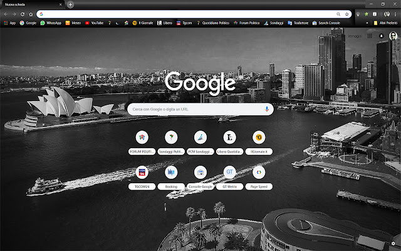Open the customize page gear icon
Viewport: 401px width, 251px height.
coord(393,243)
